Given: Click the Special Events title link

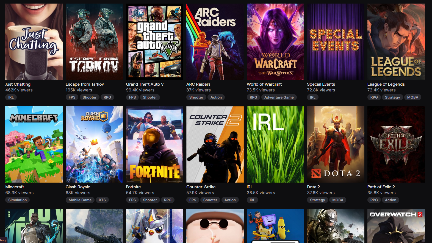Looking at the screenshot, I should (x=321, y=84).
